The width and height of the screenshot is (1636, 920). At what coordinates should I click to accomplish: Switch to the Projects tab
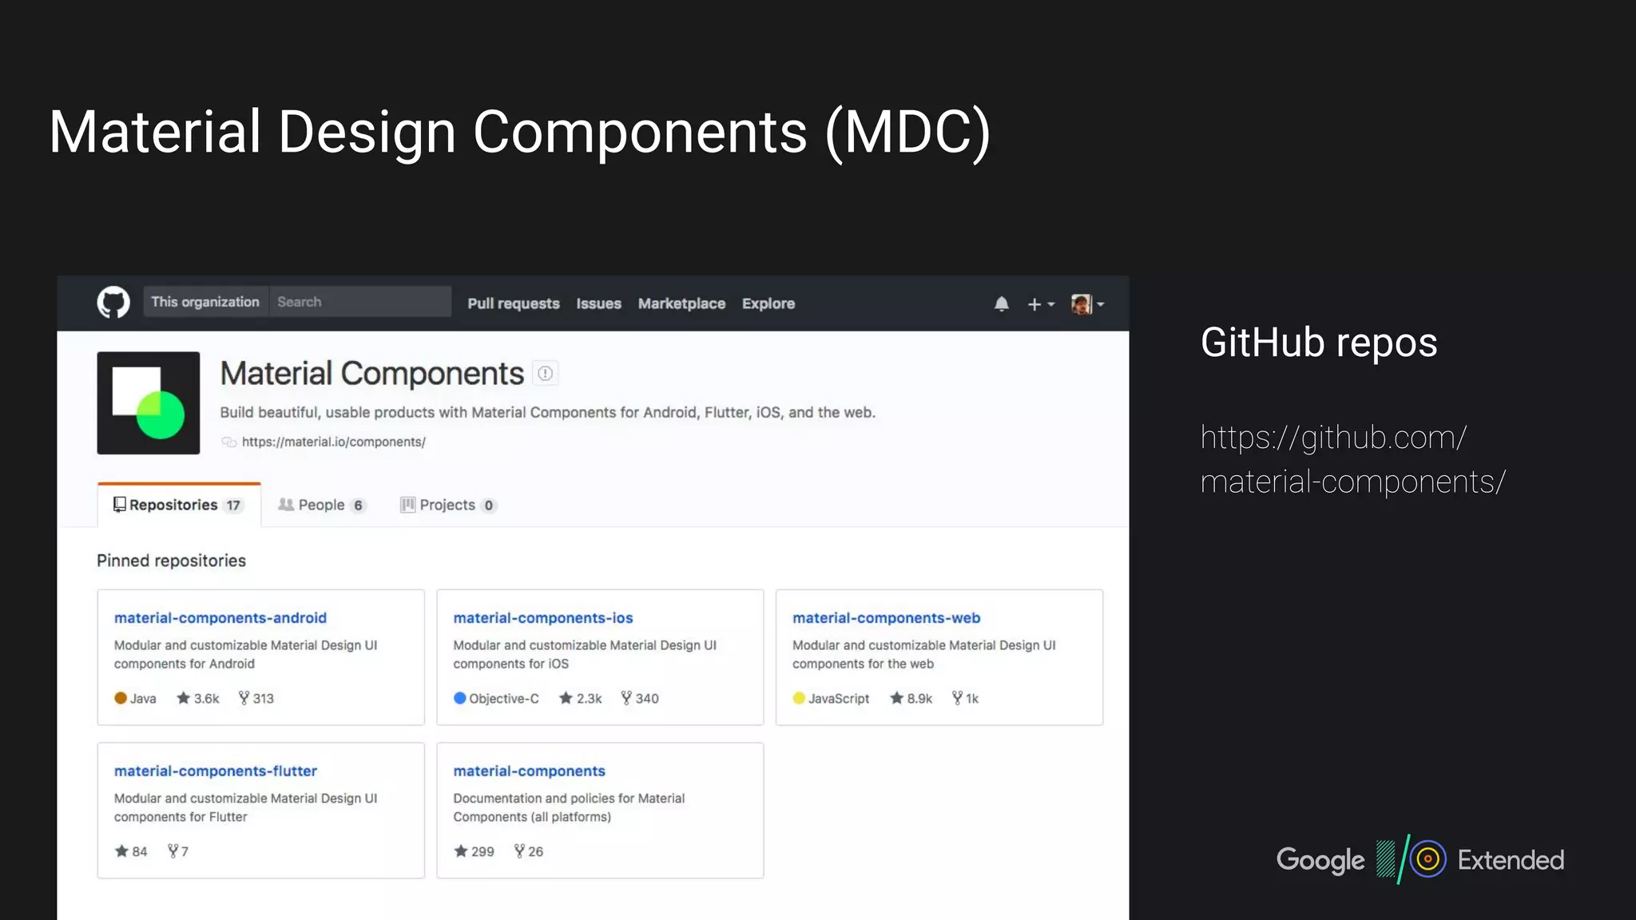[448, 505]
